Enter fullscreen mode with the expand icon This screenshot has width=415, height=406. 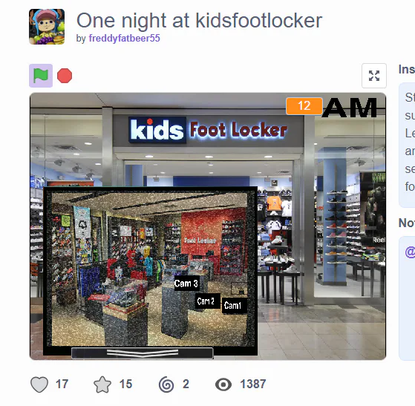[x=374, y=76]
